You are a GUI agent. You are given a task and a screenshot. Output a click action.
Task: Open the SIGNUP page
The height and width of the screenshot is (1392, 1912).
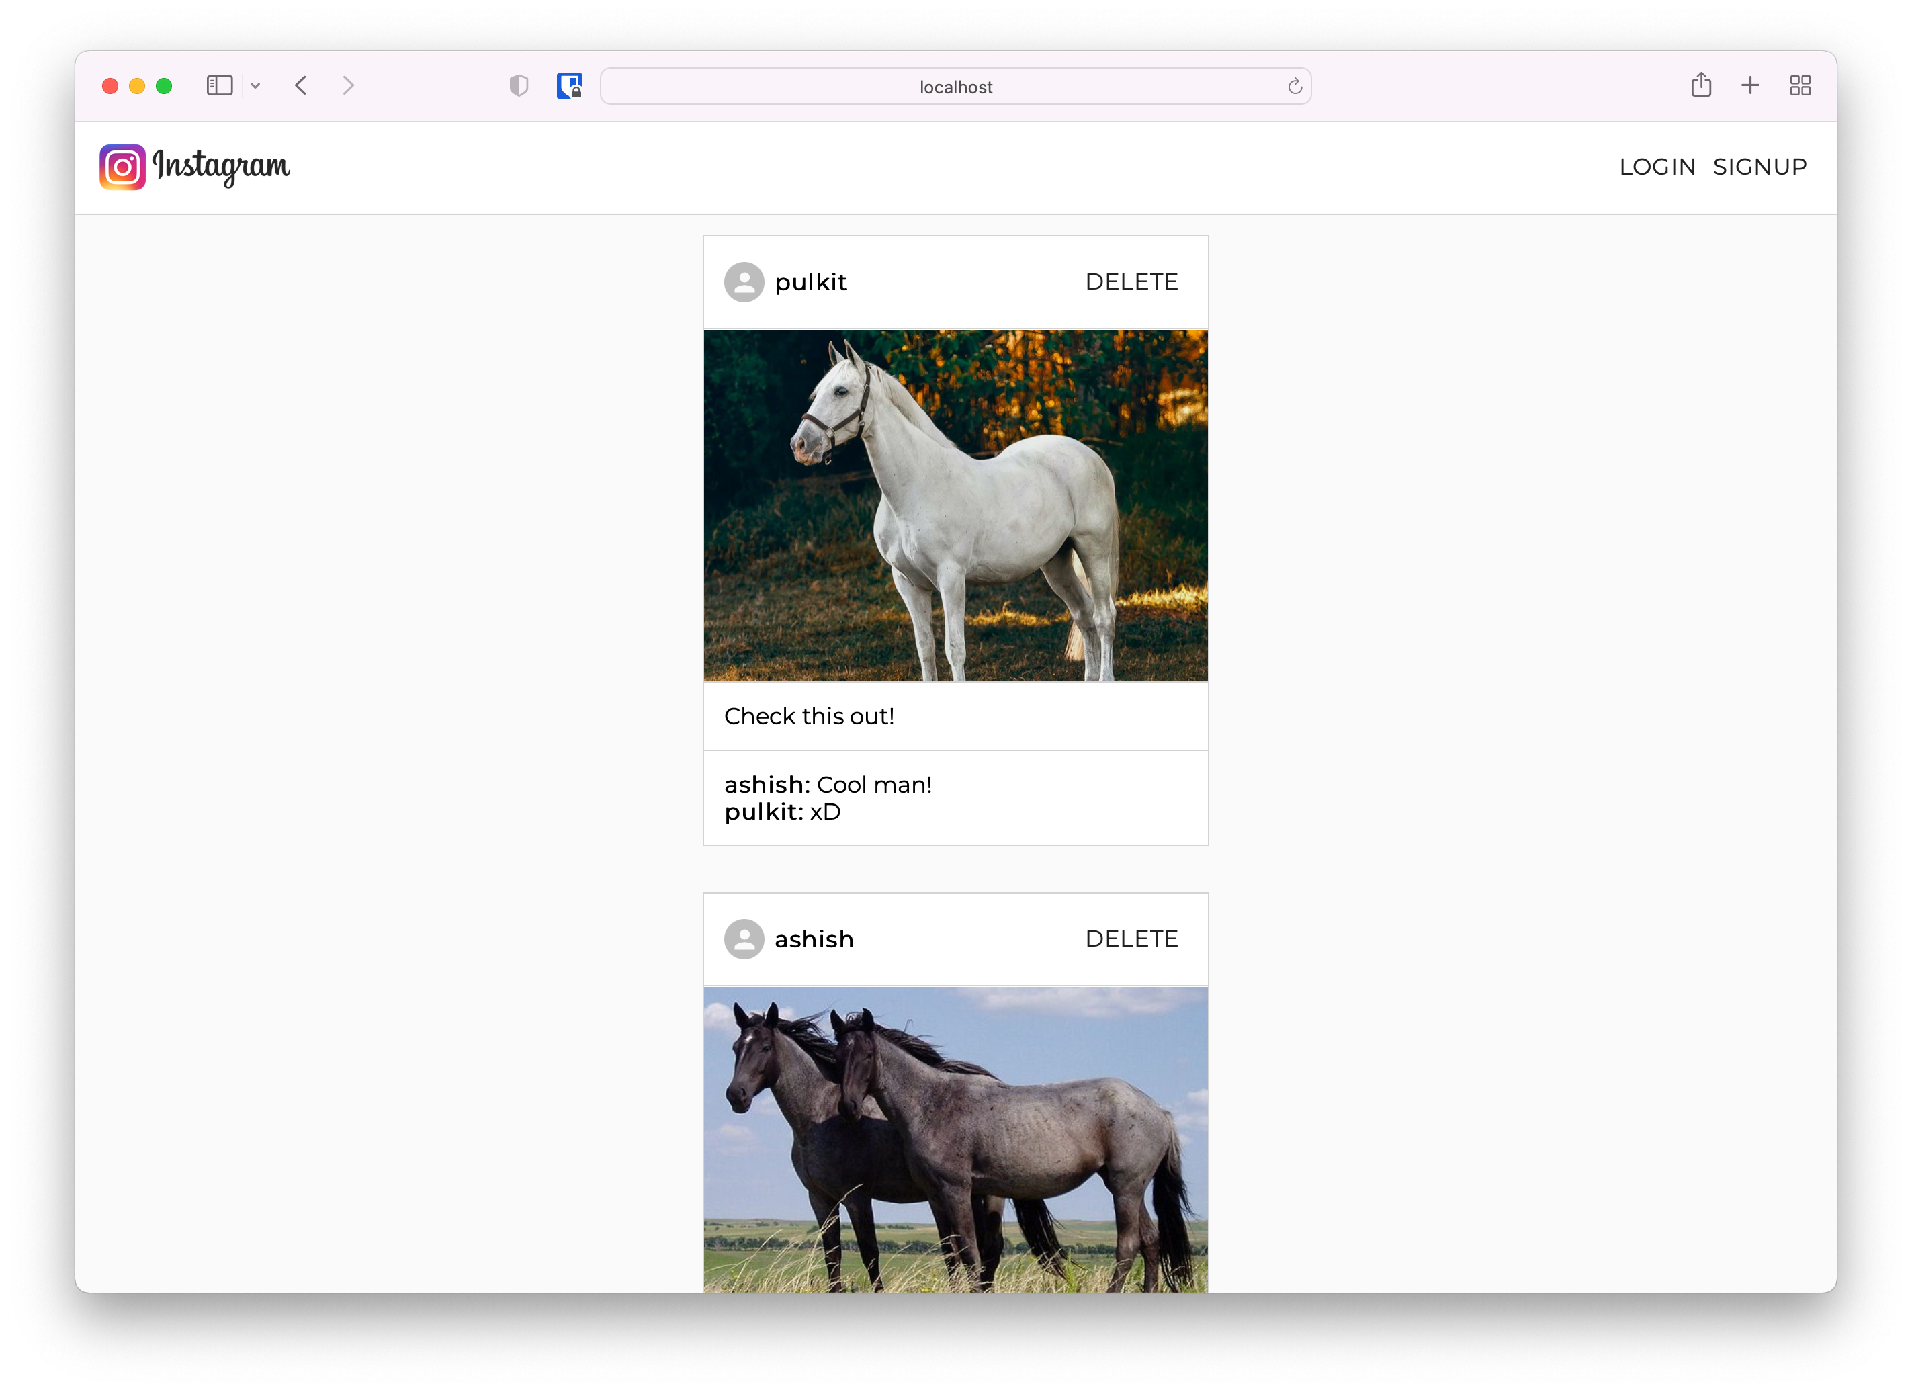pyautogui.click(x=1759, y=167)
